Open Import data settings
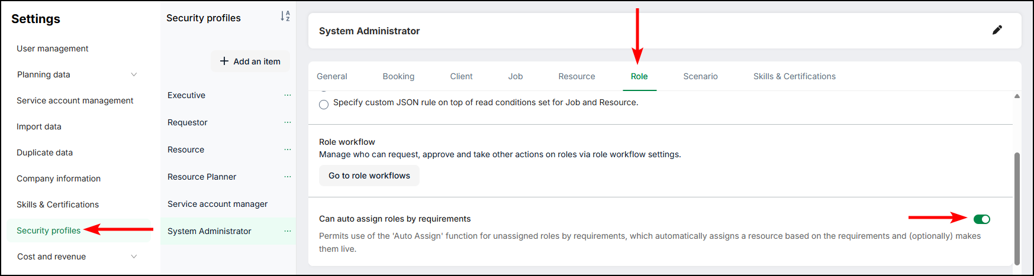This screenshot has height=276, width=1034. (x=39, y=126)
